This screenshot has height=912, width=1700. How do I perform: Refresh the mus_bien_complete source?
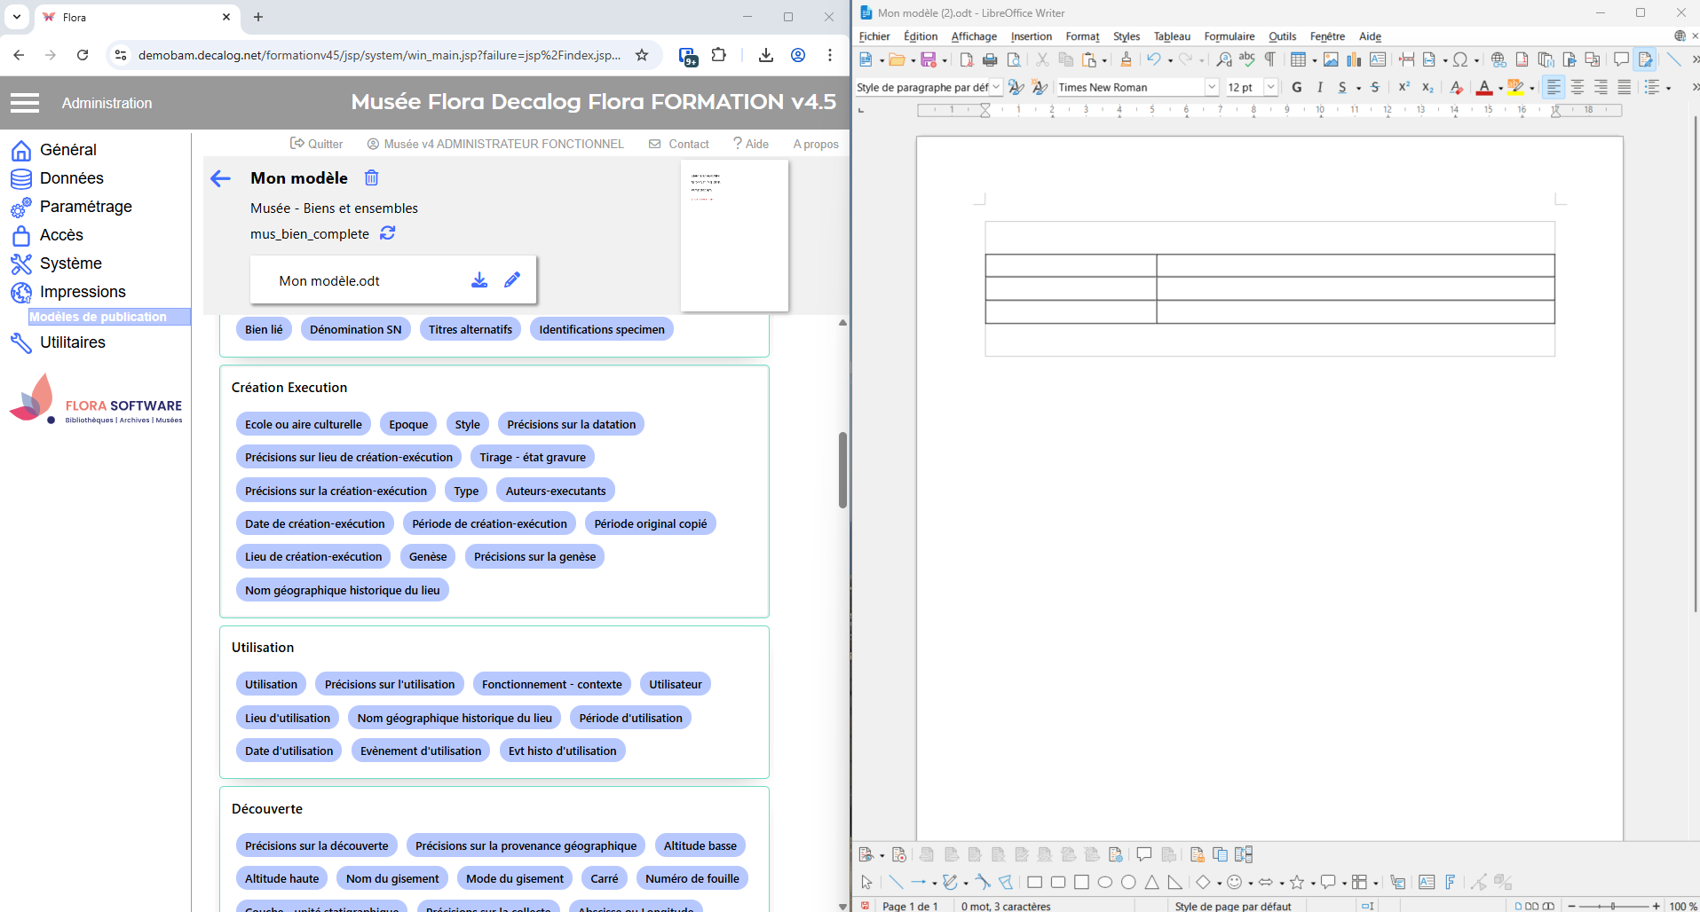click(388, 233)
